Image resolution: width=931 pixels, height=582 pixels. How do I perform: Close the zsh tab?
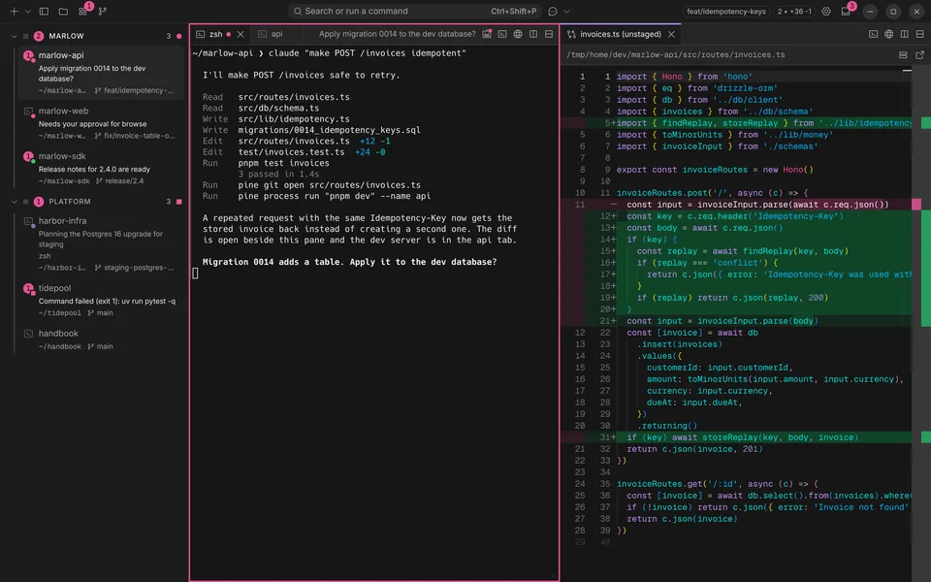point(241,35)
